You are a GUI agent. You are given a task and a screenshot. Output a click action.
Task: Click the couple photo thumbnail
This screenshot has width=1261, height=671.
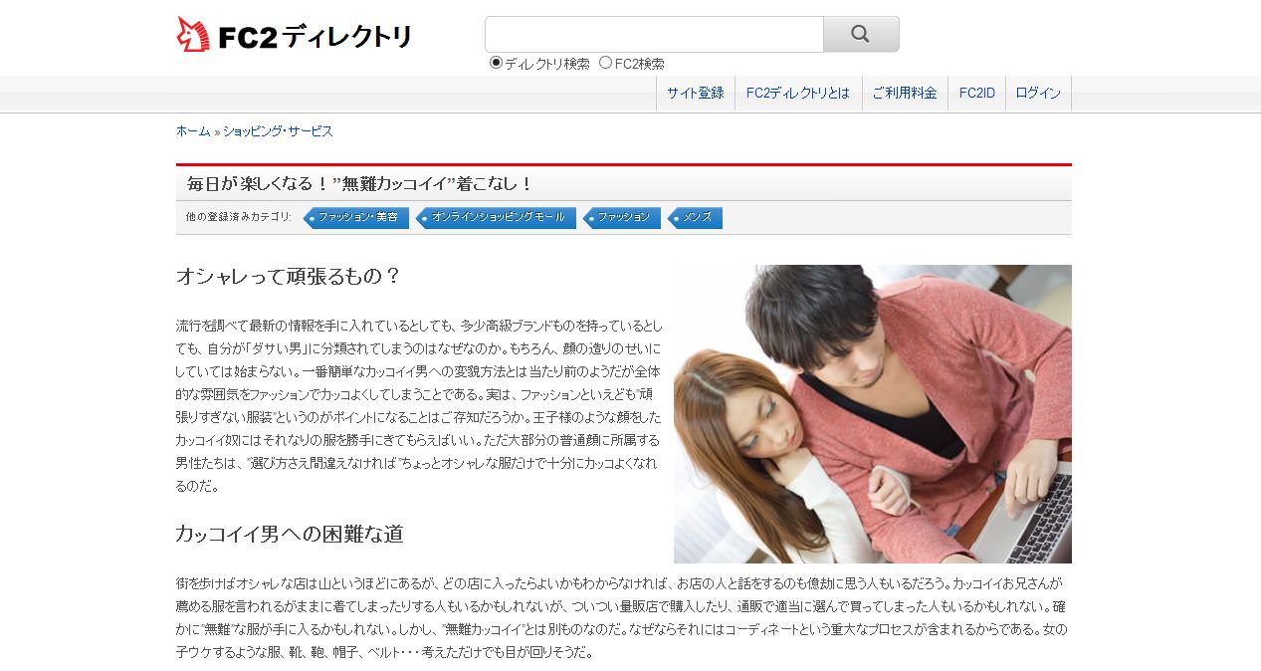click(872, 414)
